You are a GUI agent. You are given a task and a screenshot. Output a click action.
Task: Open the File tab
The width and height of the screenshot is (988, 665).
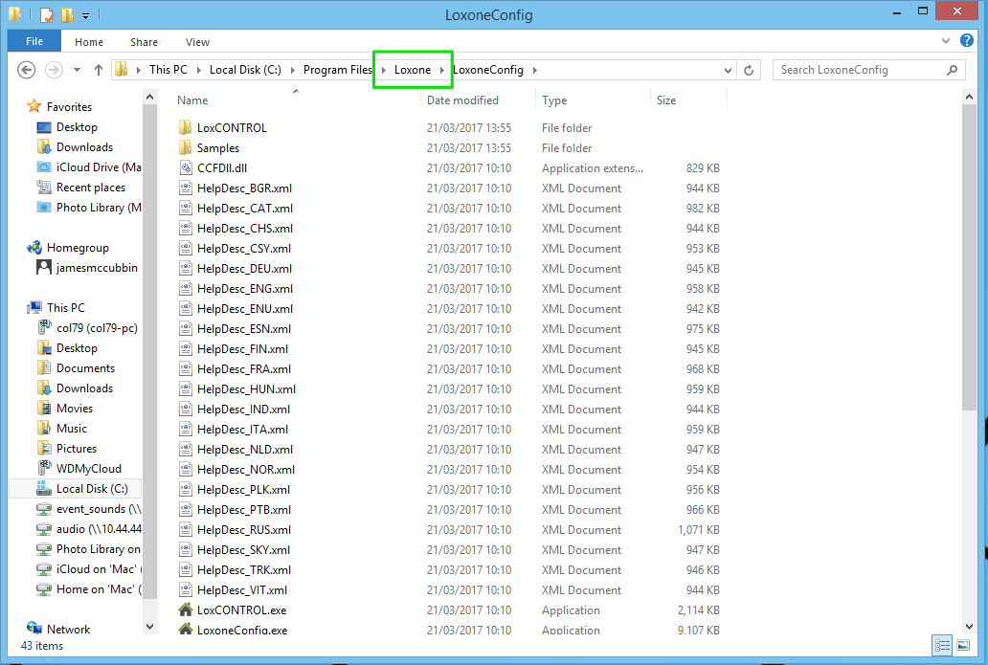[x=34, y=41]
